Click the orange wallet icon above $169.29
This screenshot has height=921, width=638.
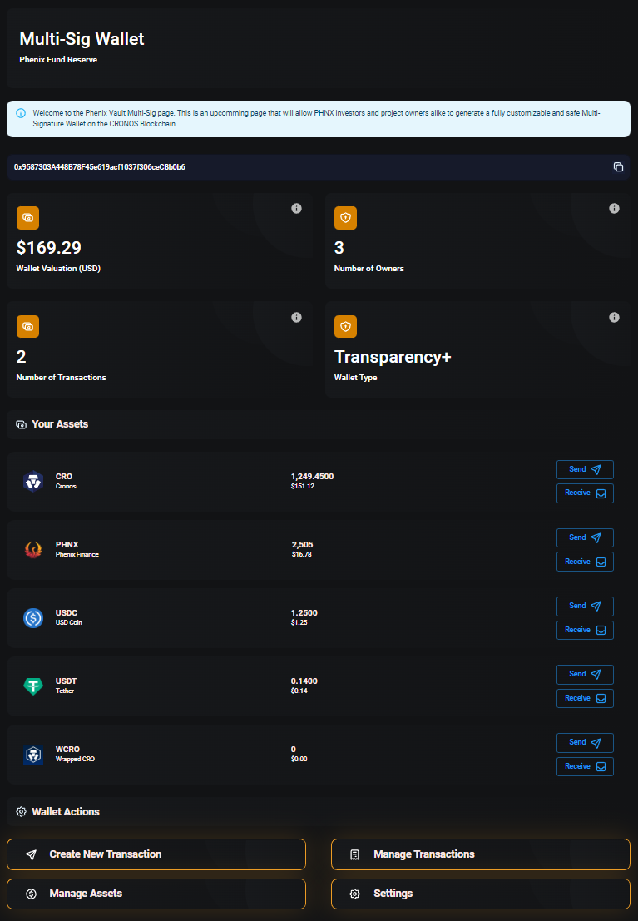point(27,218)
